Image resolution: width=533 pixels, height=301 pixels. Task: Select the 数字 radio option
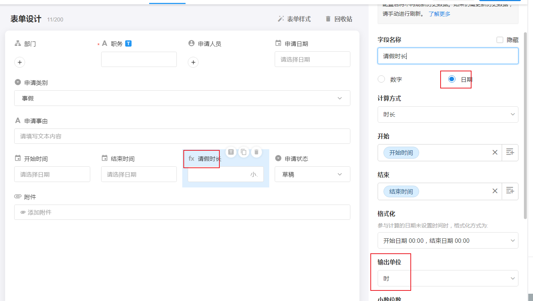tap(381, 79)
